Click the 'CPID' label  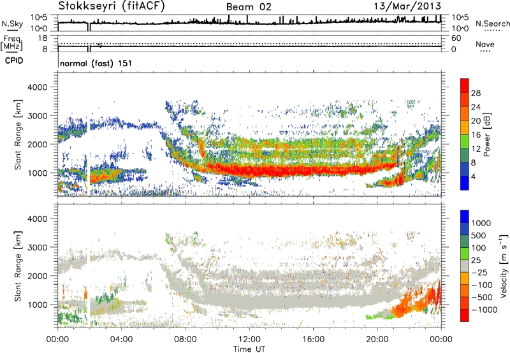point(14,61)
